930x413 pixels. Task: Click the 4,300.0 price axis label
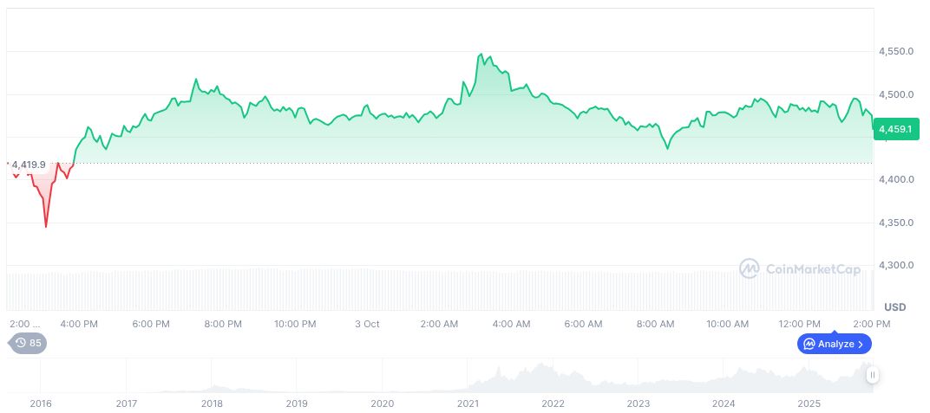[x=897, y=265]
